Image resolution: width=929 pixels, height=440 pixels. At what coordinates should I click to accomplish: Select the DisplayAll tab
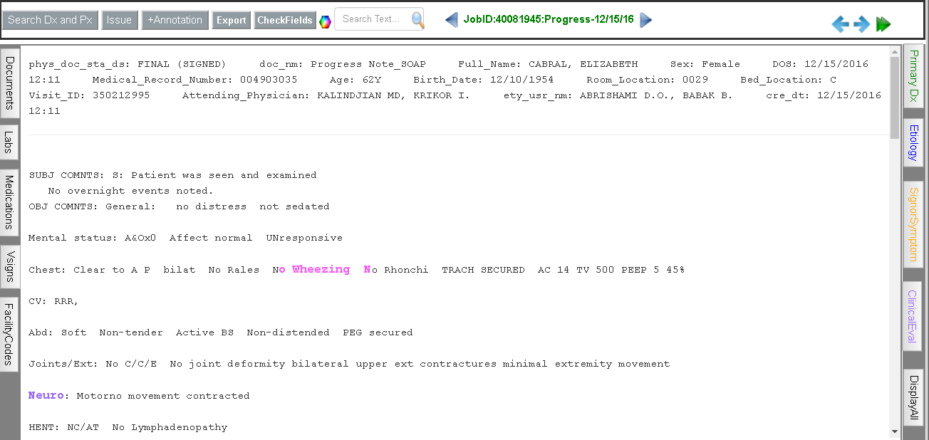point(913,397)
